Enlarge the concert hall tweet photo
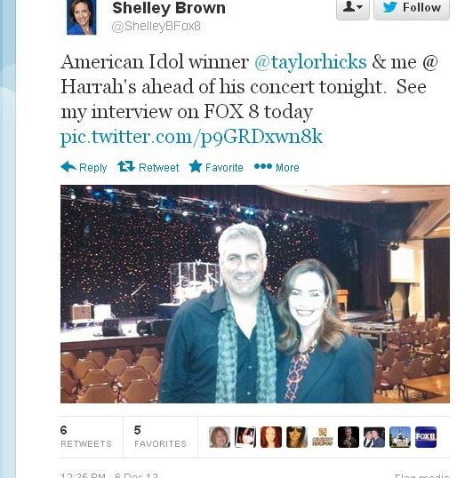The height and width of the screenshot is (478, 465). tap(255, 294)
